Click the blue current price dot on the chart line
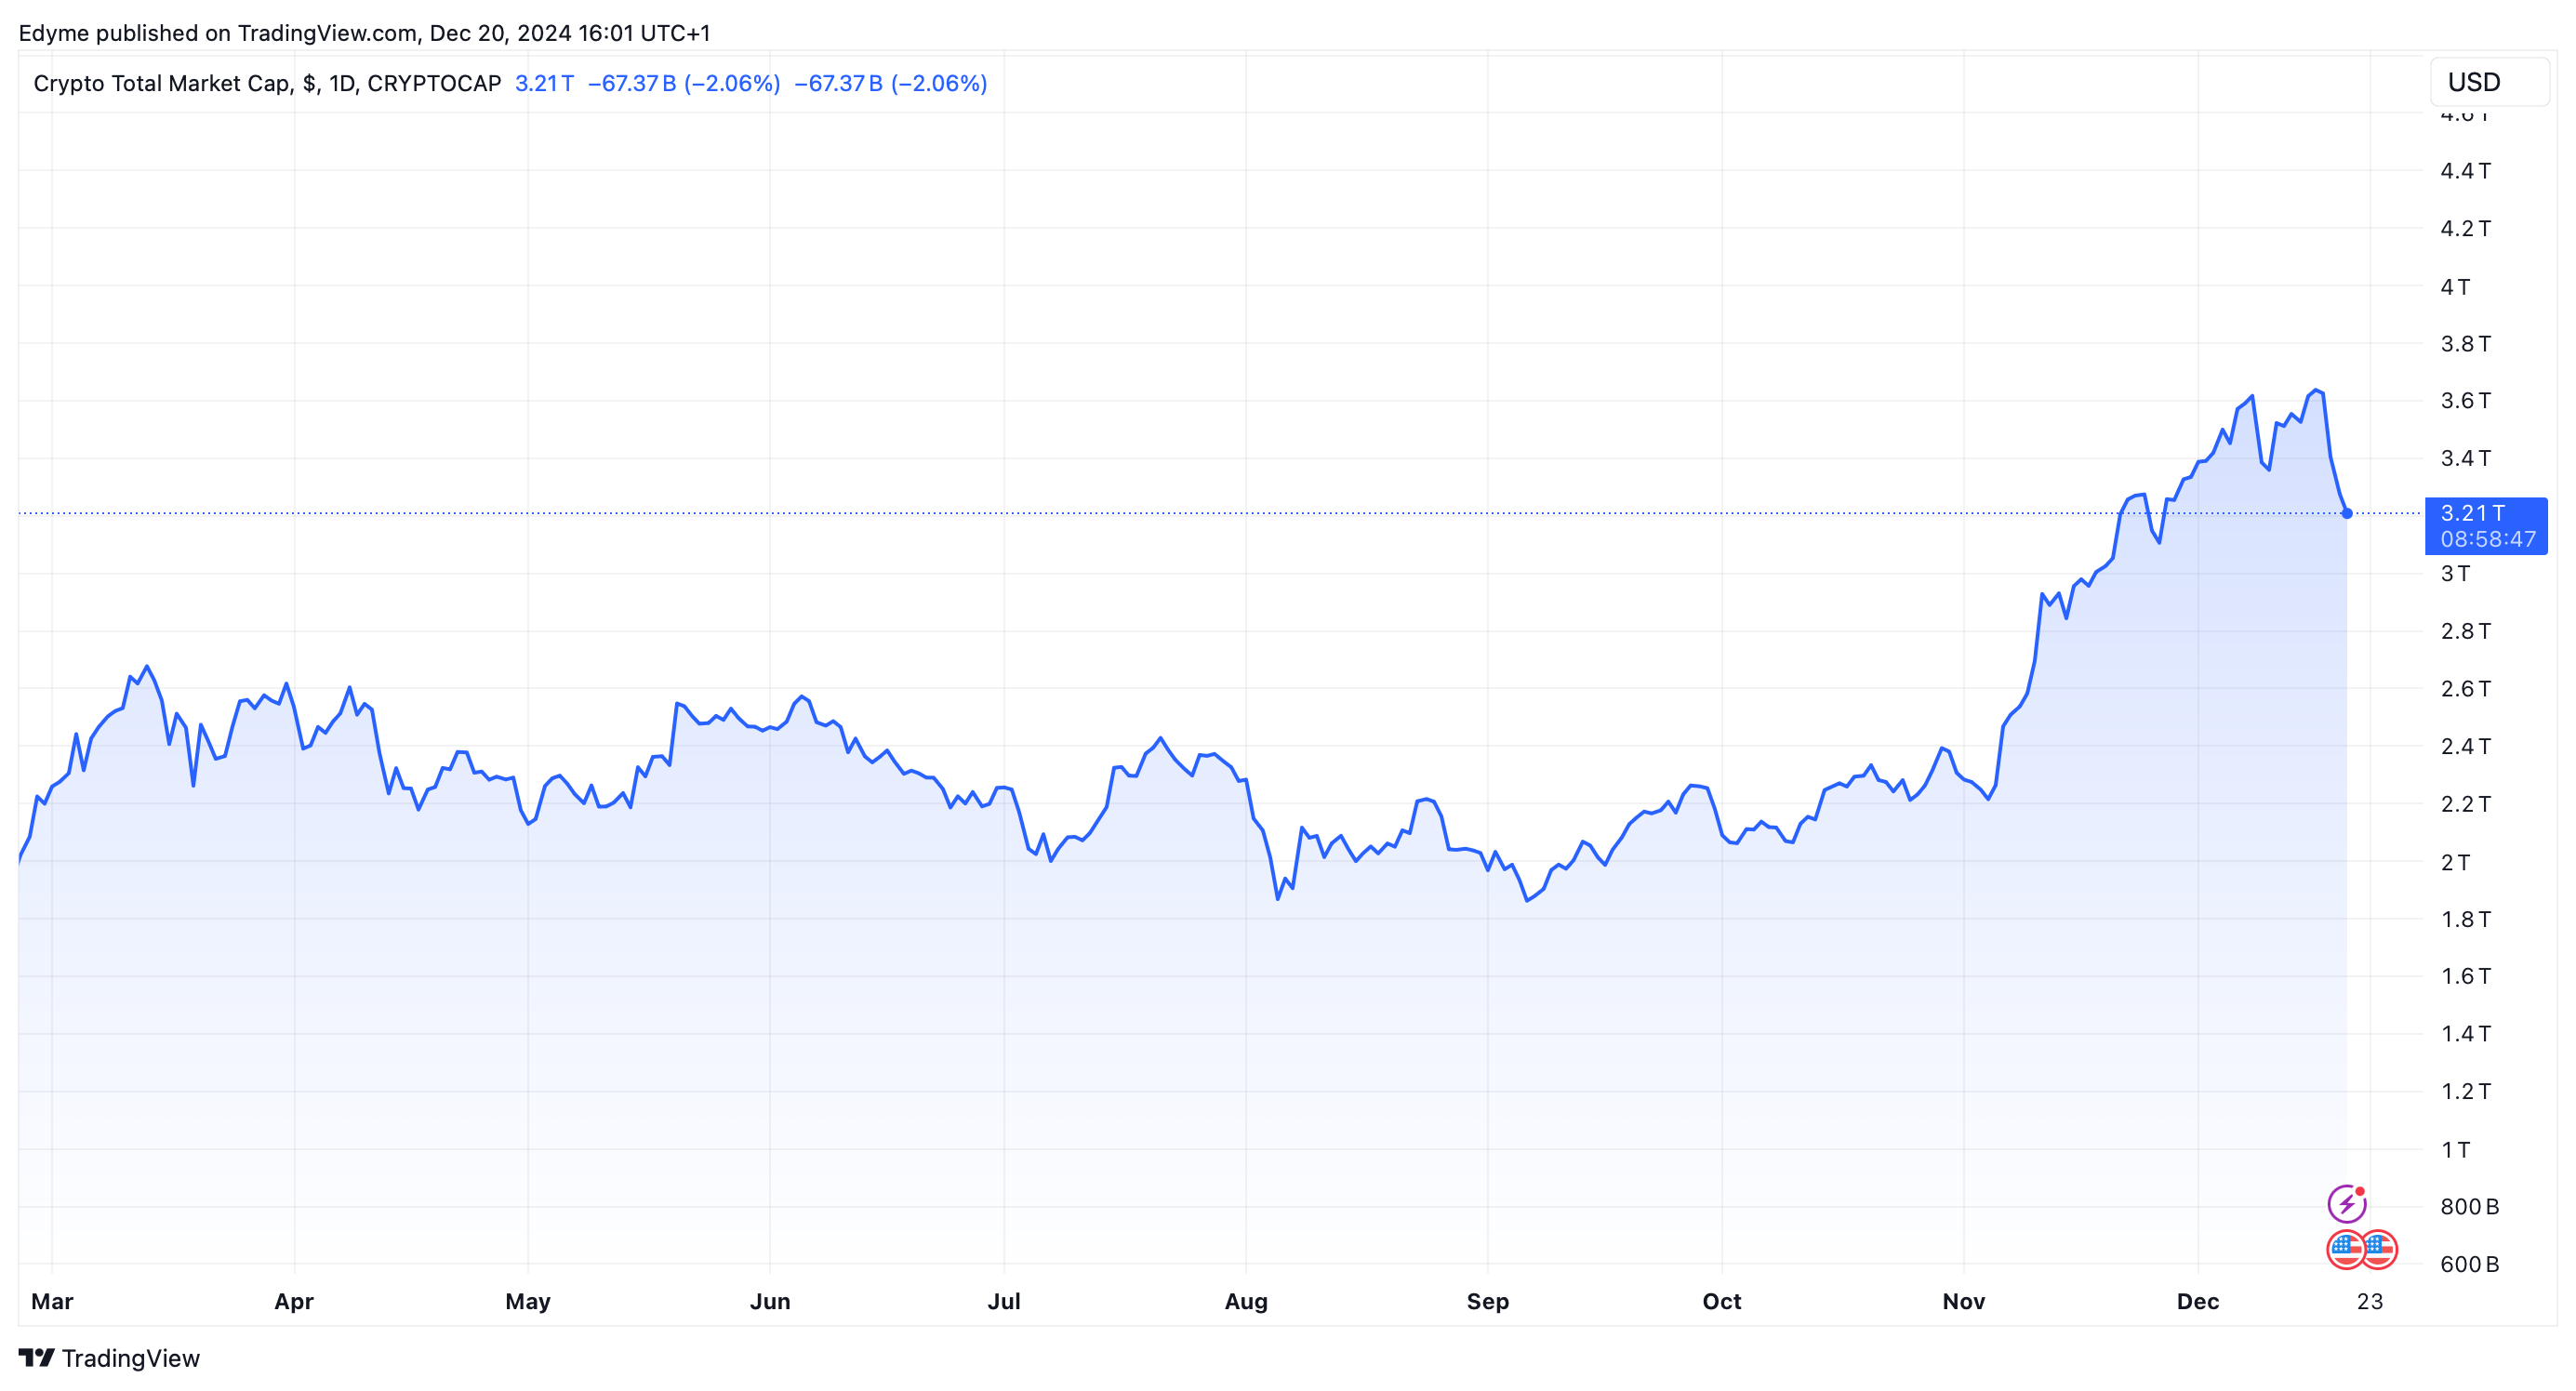This screenshot has height=1391, width=2576. point(2347,513)
